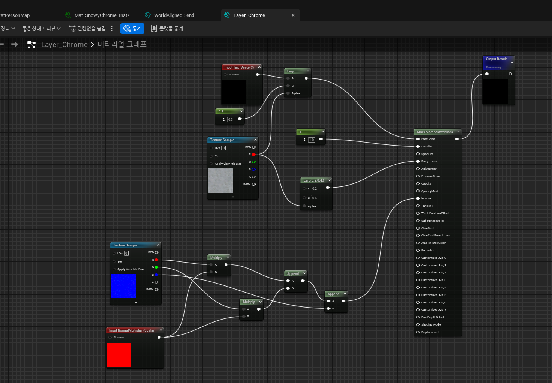Click the red preview swatch on Input NormalMultiplier
Image resolution: width=552 pixels, height=383 pixels.
tap(119, 355)
